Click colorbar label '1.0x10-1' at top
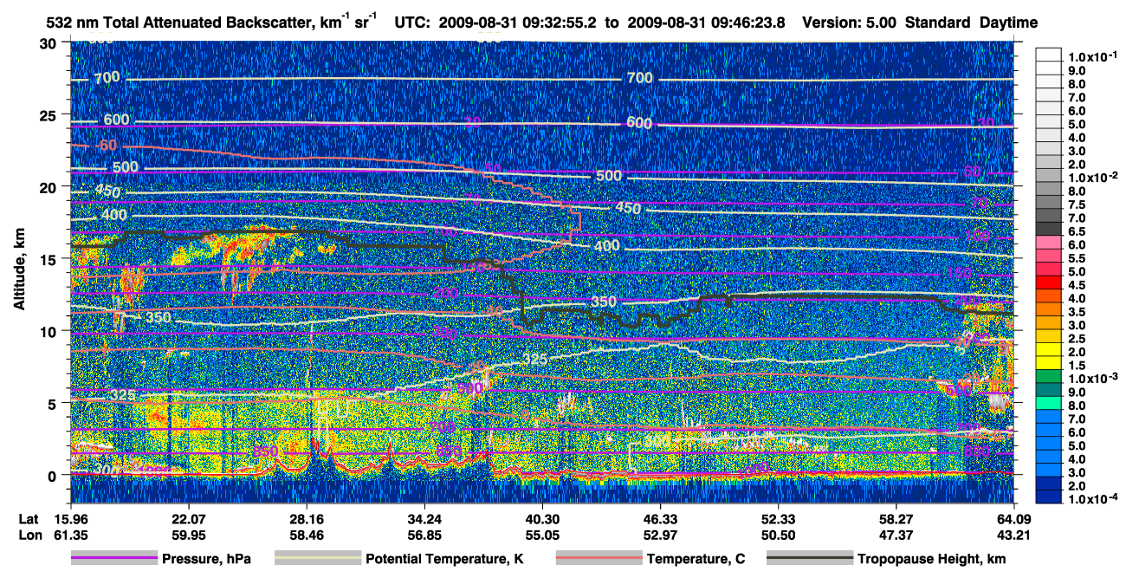The image size is (1126, 578). 1091,55
